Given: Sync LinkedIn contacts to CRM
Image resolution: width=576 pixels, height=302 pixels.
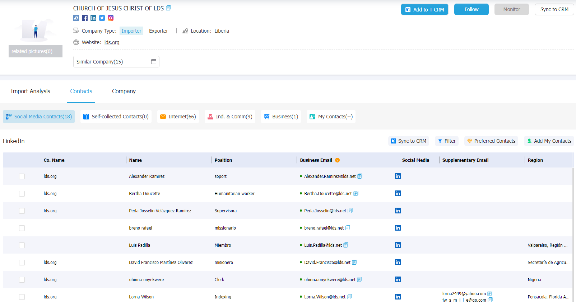Looking at the screenshot, I should [x=409, y=141].
